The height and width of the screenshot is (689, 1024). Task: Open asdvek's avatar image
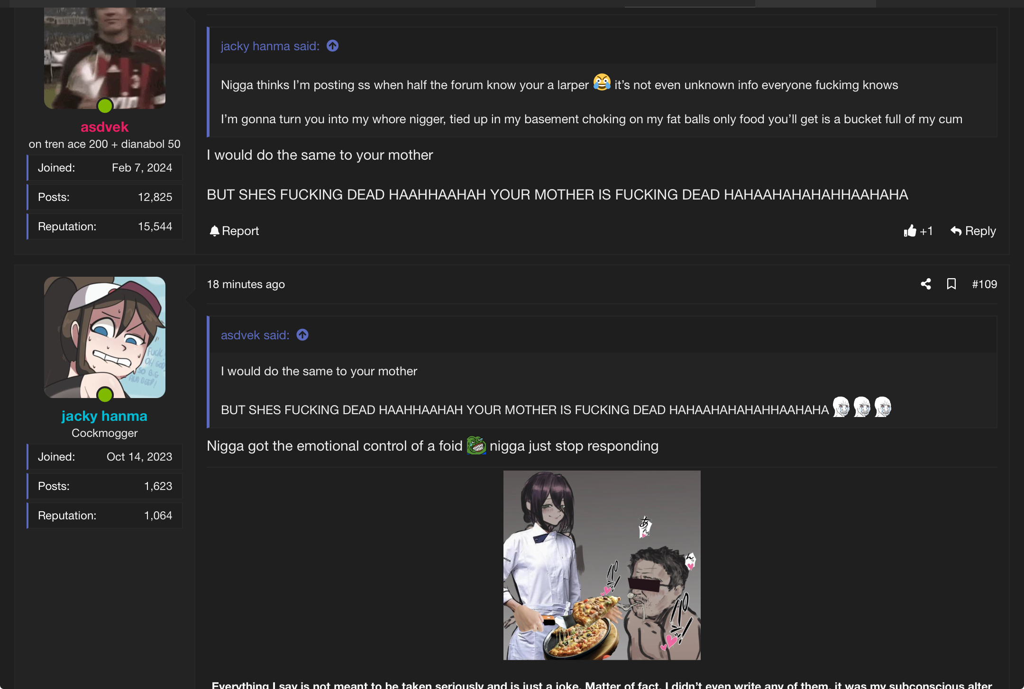[x=105, y=58]
